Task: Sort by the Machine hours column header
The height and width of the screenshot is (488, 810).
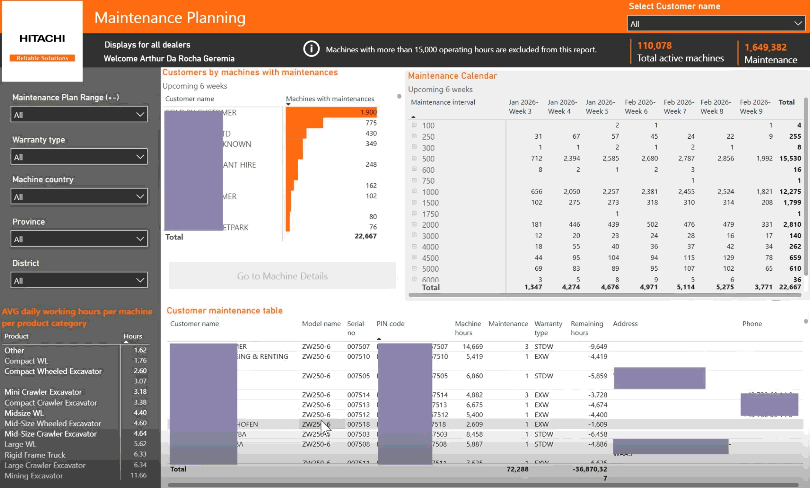Action: click(468, 328)
